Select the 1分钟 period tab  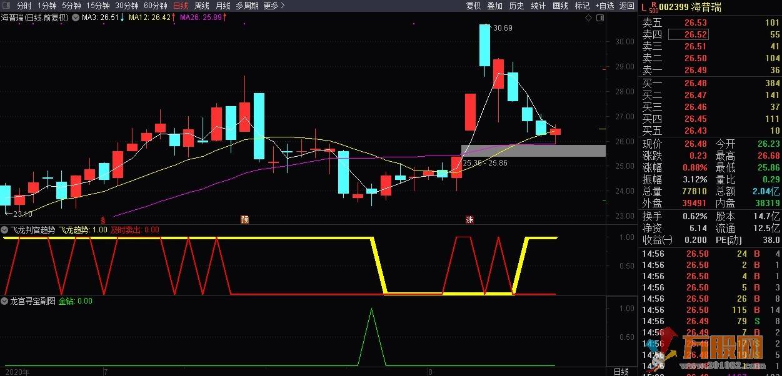click(48, 6)
